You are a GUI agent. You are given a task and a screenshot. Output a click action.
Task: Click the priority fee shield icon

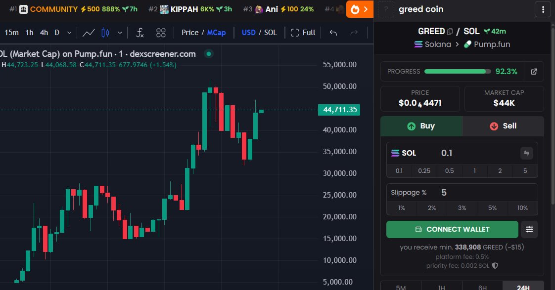pyautogui.click(x=495, y=266)
